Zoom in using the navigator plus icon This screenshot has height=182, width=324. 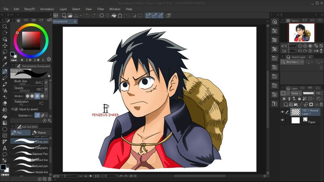(305, 46)
